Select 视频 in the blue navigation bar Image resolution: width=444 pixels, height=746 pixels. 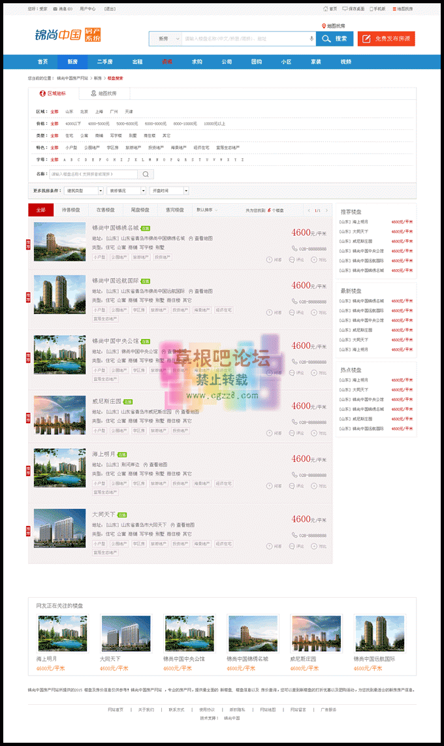[x=346, y=62]
